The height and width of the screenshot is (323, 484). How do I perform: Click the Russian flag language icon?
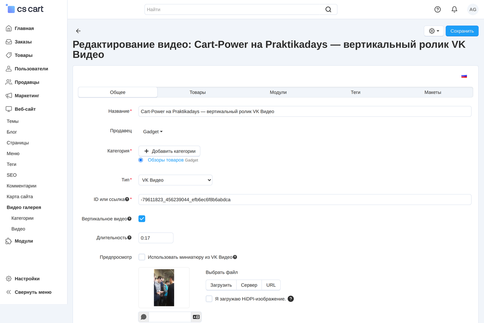pyautogui.click(x=464, y=76)
